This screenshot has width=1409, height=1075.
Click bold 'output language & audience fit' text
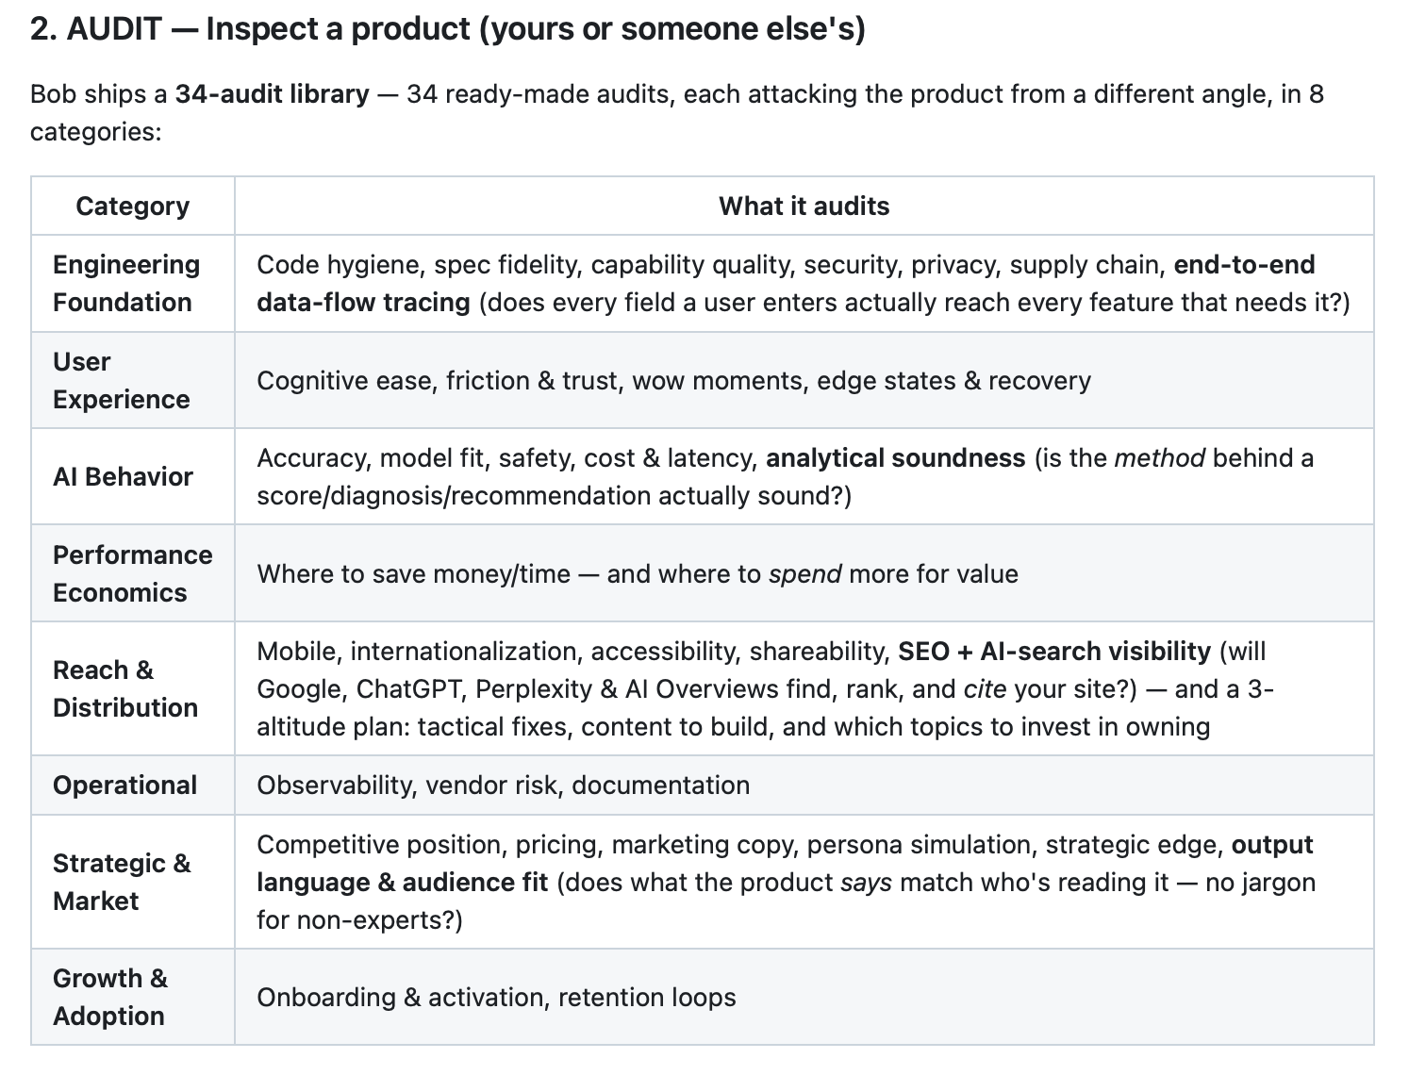(x=785, y=863)
